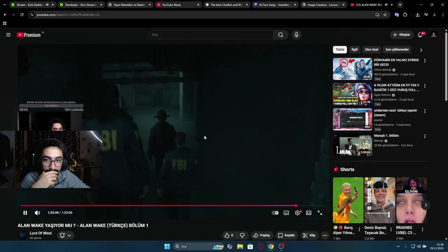Pause the video
The width and height of the screenshot is (448, 252).
tap(25, 213)
